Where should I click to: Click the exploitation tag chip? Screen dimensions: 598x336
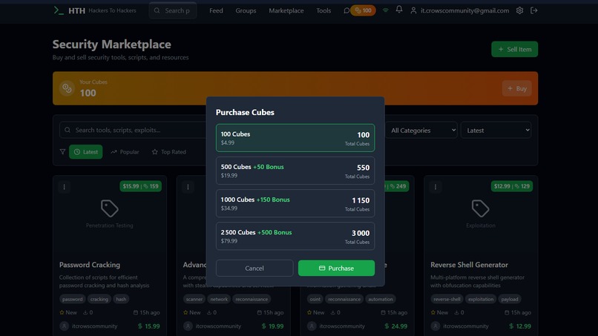pyautogui.click(x=481, y=299)
